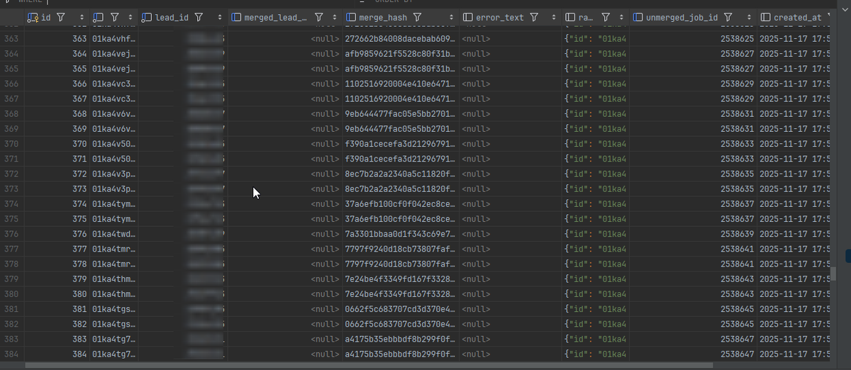Select JSON cell {"id": "01ka4 in row 372
The height and width of the screenshot is (370, 851).
(x=596, y=174)
